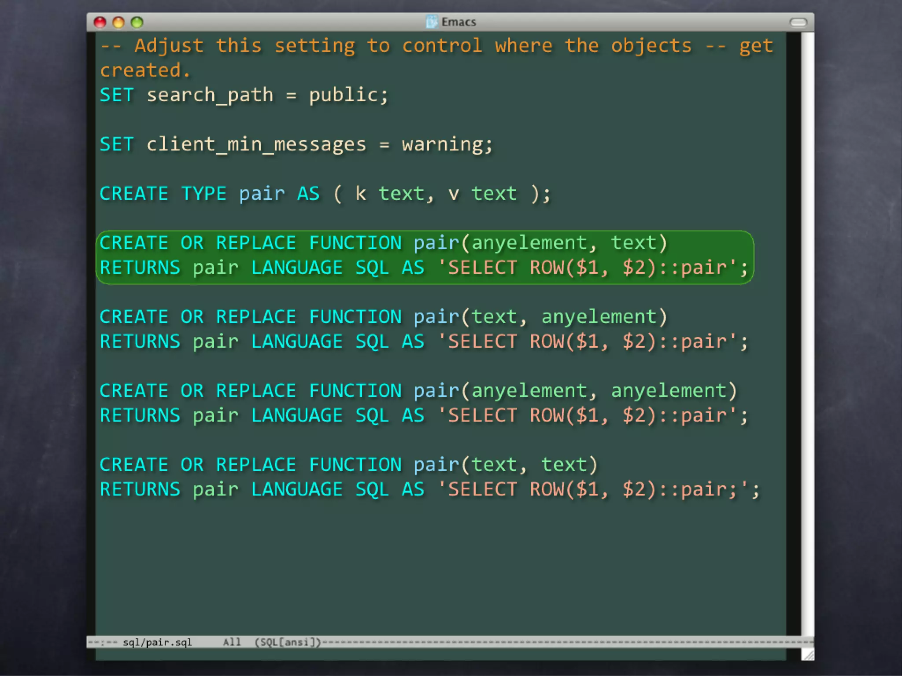The width and height of the screenshot is (902, 676).
Task: Click the yellow minimize window button
Action: [118, 22]
